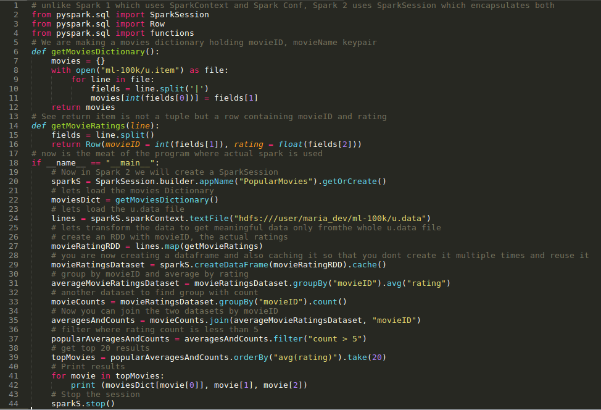
Task: Click 'for movie in topMovies:' statement
Action: tap(108, 376)
